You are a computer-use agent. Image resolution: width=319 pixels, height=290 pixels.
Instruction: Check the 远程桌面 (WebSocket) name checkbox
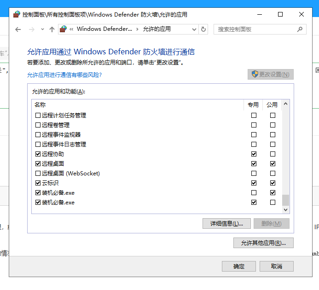tap(38, 174)
